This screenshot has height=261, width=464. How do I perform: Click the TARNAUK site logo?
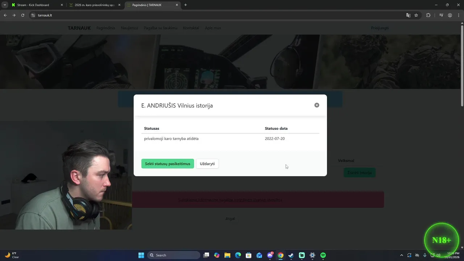79,28
